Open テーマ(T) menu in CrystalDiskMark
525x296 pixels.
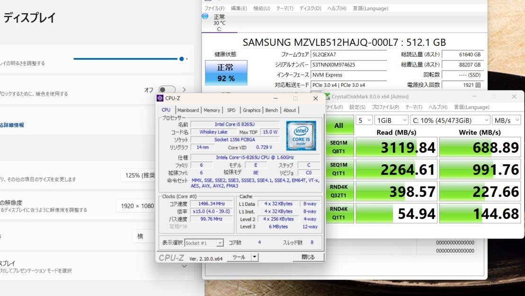[414, 107]
